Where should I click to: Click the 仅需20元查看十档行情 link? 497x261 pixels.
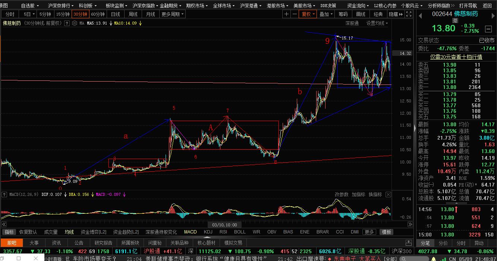[456, 57]
